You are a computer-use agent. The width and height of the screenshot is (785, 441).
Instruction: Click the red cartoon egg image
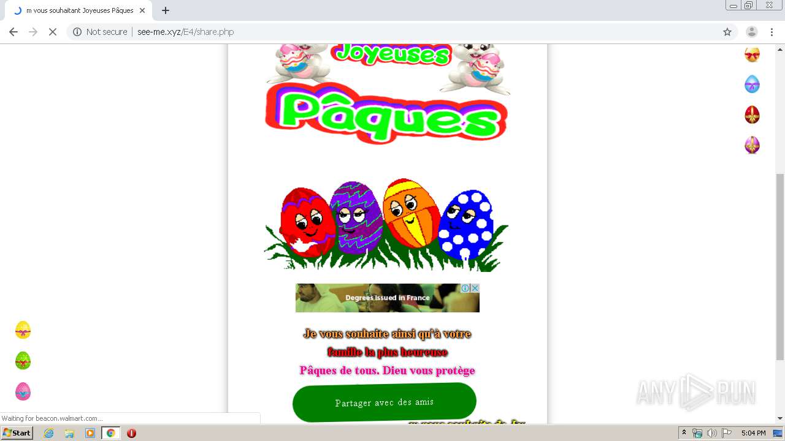307,222
